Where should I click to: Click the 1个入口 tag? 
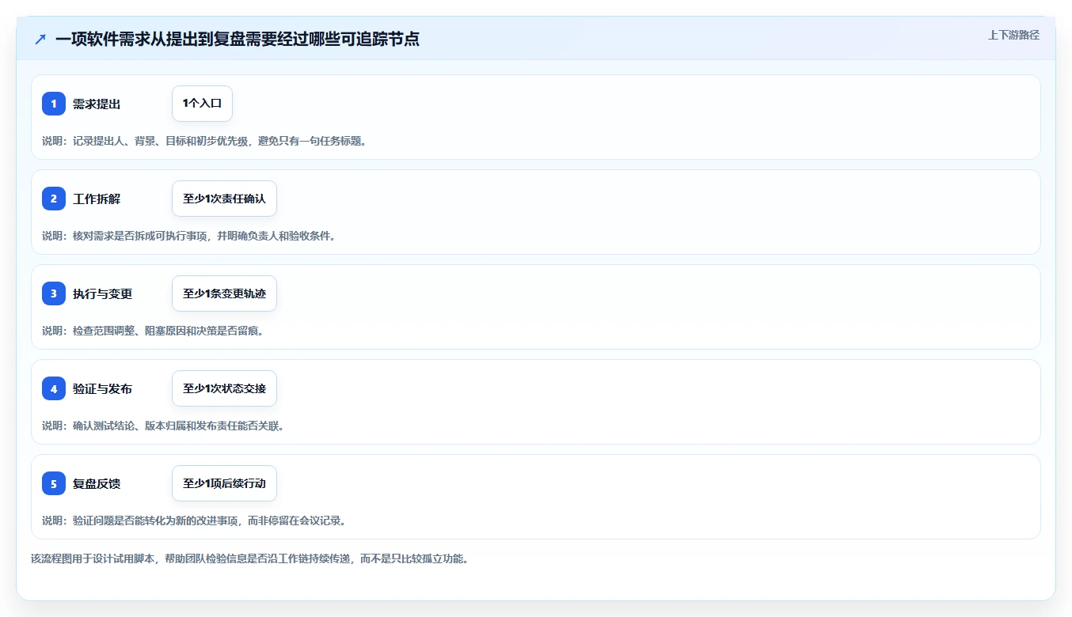[202, 104]
